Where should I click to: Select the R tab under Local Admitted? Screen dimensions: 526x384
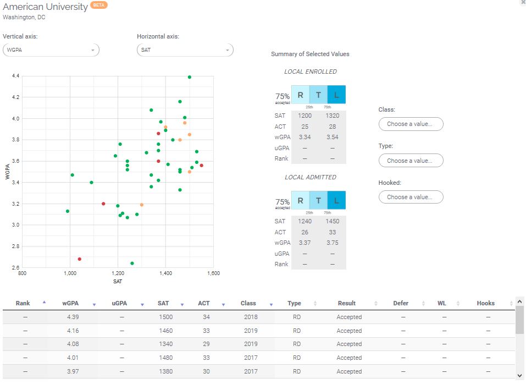300,200
